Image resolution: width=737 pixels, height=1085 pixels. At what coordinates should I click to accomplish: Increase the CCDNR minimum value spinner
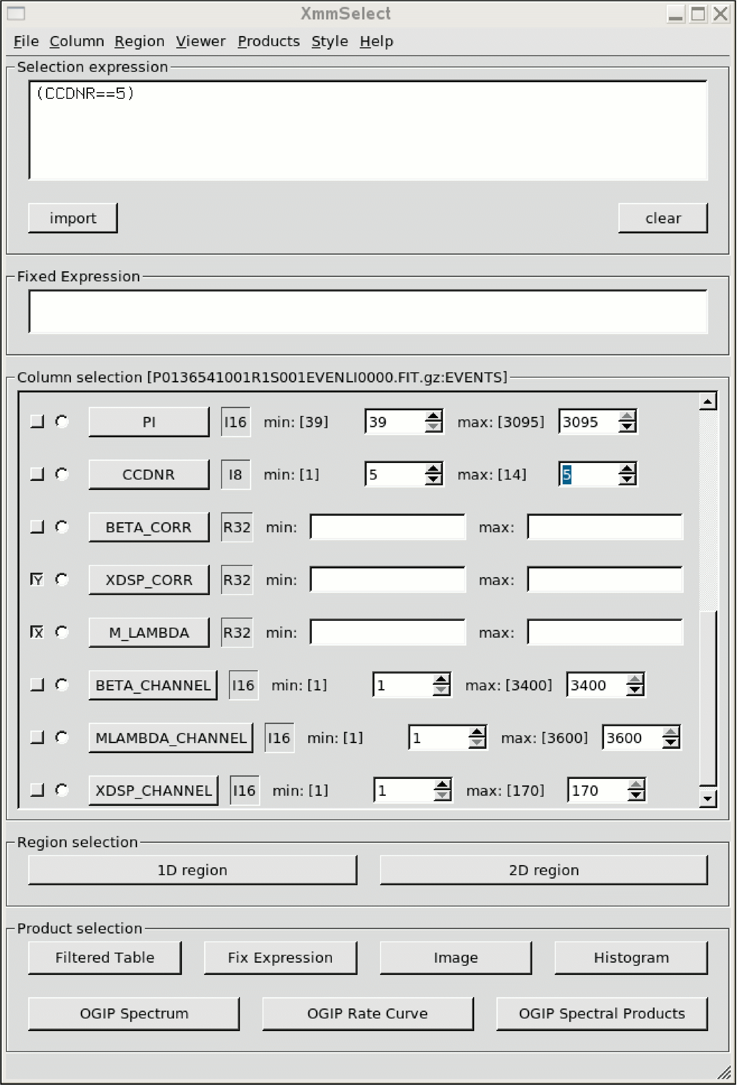tap(434, 469)
